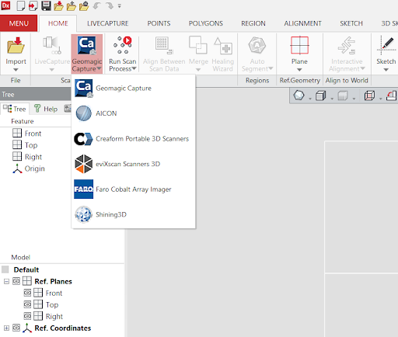Select Ref. Coordinates in Model tree
The image size is (398, 337).
coord(63,328)
